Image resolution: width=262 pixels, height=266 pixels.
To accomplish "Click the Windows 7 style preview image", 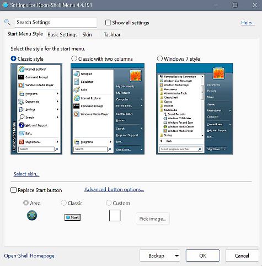I will click(195, 109).
